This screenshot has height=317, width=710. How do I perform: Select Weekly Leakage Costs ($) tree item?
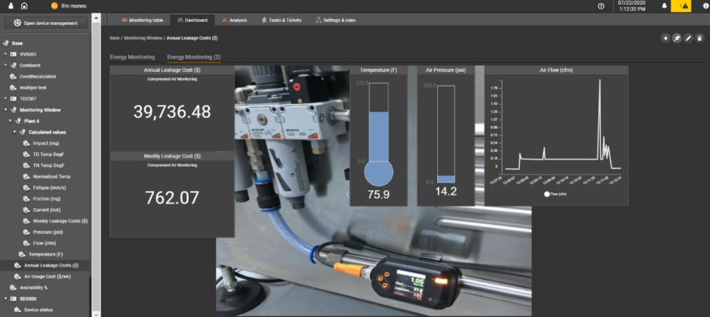pos(60,221)
